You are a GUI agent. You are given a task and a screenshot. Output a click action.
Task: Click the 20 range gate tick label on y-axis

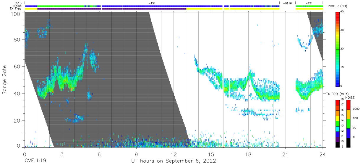click(17, 120)
